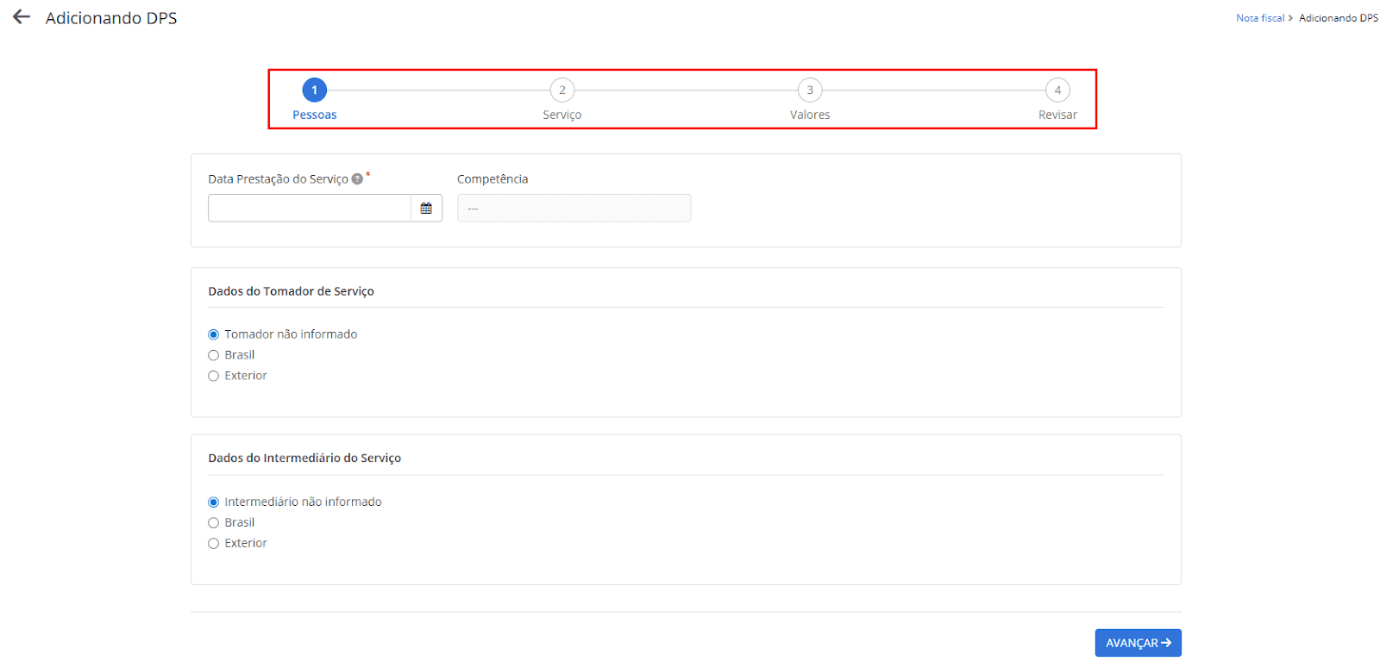Focus the Data Prestação do Serviço field
The image size is (1380, 661).
pyautogui.click(x=310, y=209)
